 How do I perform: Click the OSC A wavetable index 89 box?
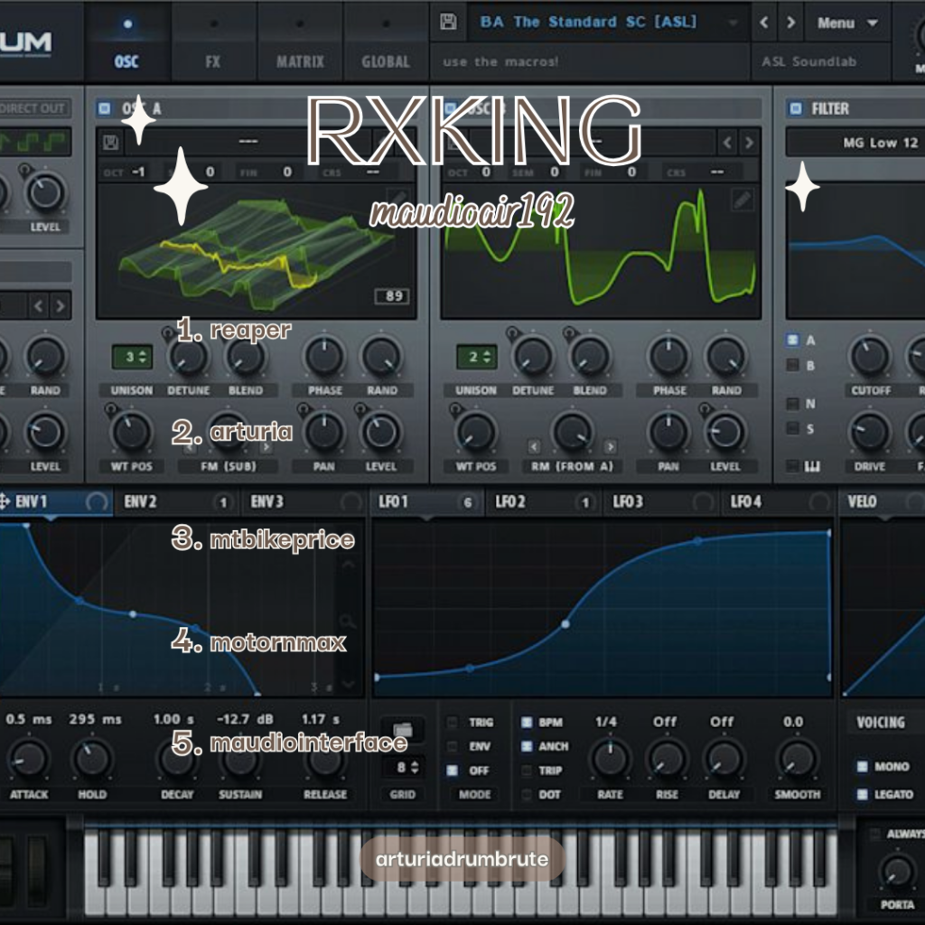pyautogui.click(x=393, y=296)
